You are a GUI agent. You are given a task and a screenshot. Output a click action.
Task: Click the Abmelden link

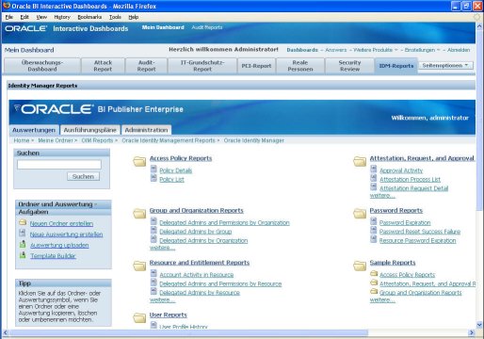coord(459,50)
